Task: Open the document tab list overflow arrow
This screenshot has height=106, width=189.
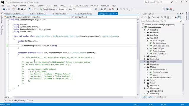Action: click(x=138, y=14)
